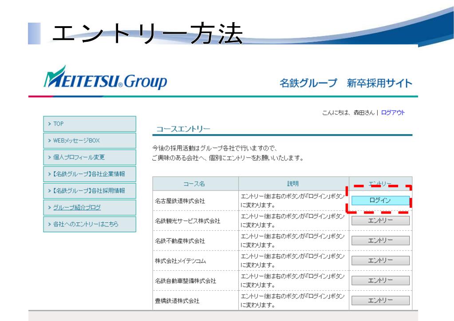Click the コース名 column header

195,184
